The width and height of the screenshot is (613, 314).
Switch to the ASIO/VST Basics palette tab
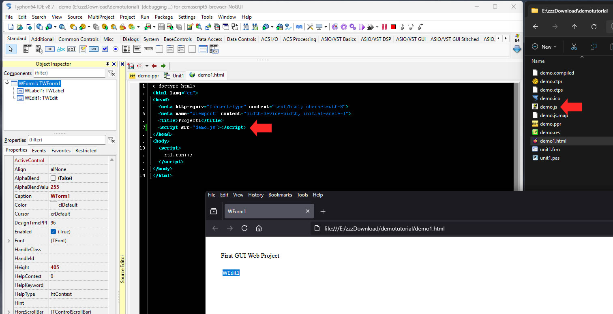point(338,39)
